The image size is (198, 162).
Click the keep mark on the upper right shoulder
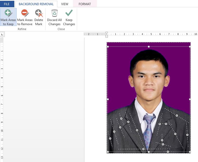(177, 116)
